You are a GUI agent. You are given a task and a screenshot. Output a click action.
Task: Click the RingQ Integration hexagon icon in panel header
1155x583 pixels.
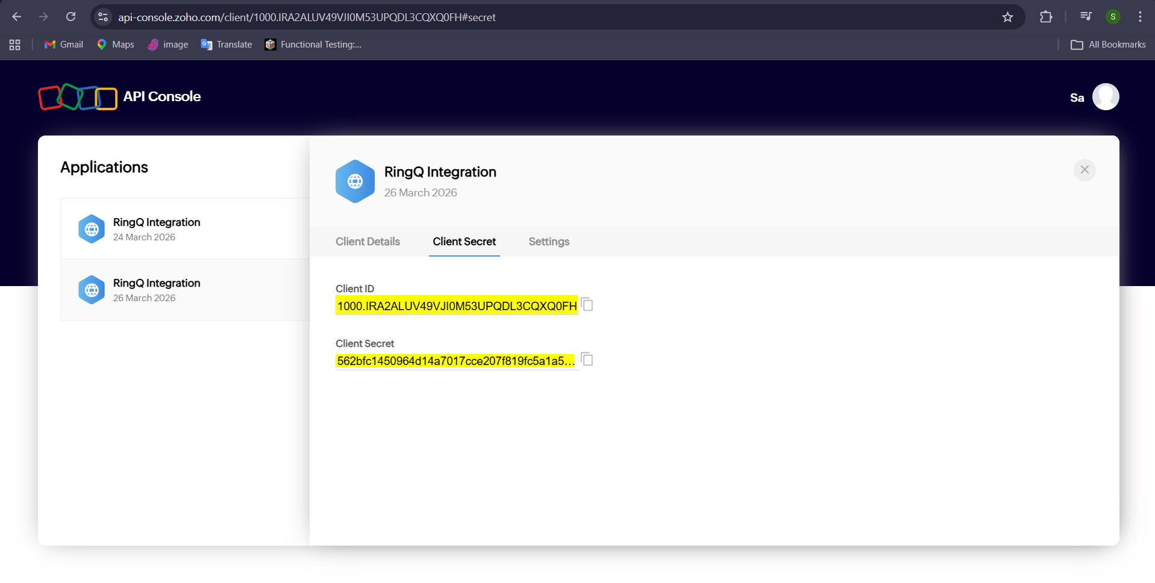pos(355,181)
